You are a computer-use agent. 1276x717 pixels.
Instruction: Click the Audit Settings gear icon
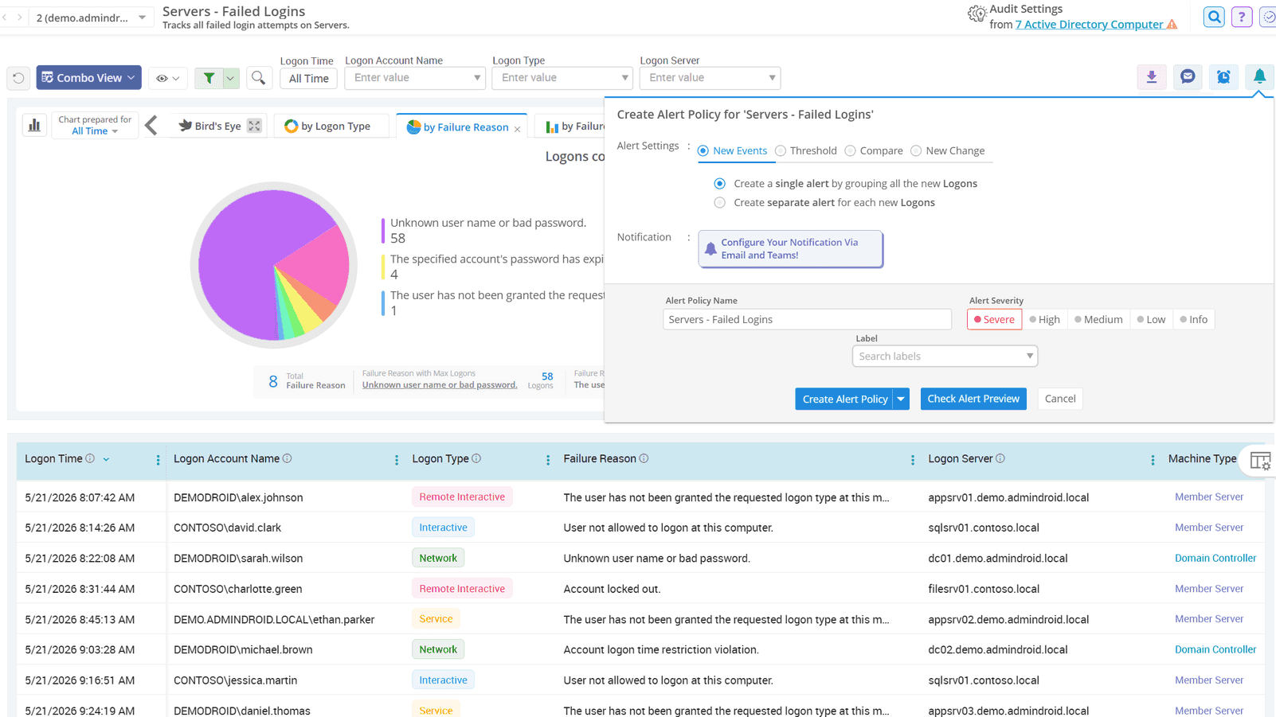click(977, 14)
